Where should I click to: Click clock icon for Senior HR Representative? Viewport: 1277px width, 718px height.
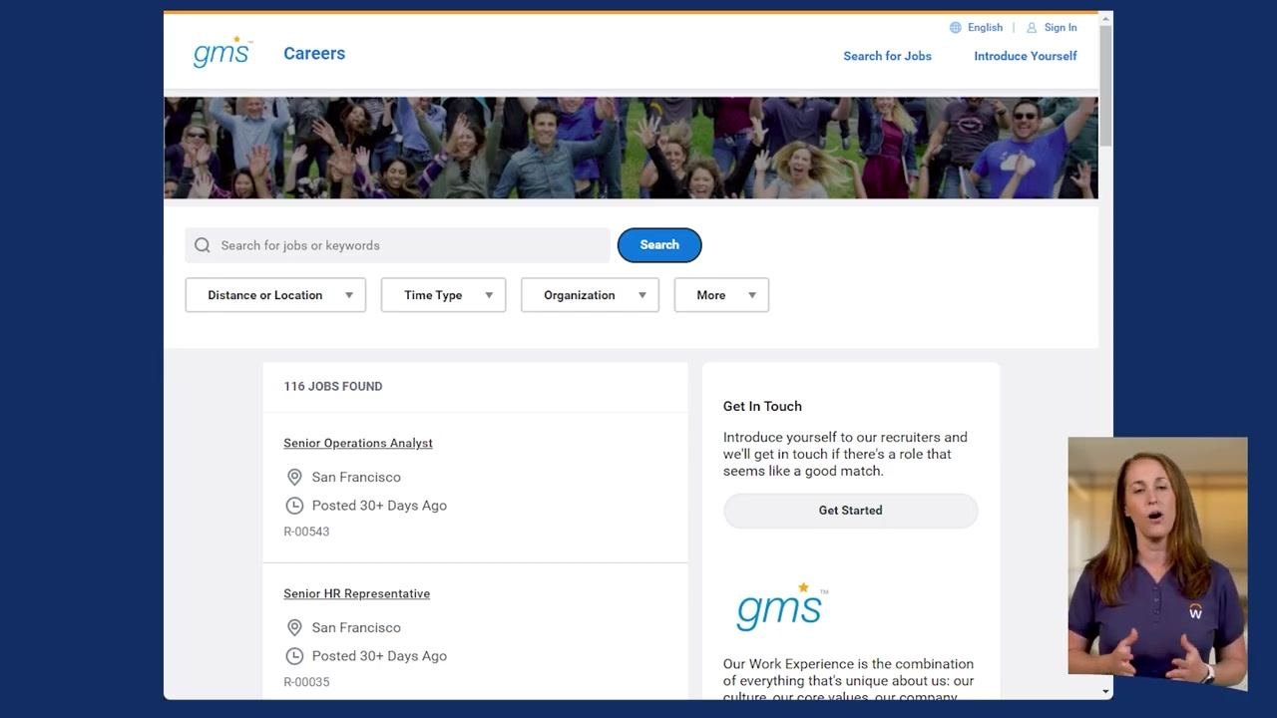point(294,656)
